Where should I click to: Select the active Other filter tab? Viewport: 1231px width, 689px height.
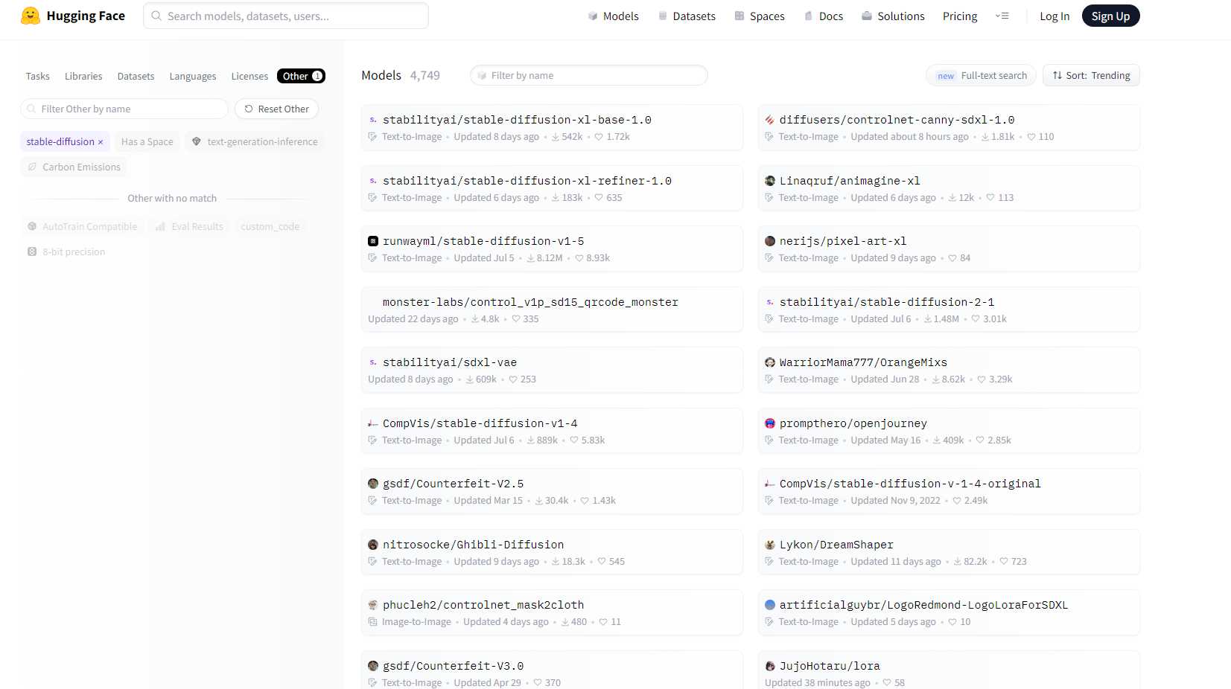point(301,76)
